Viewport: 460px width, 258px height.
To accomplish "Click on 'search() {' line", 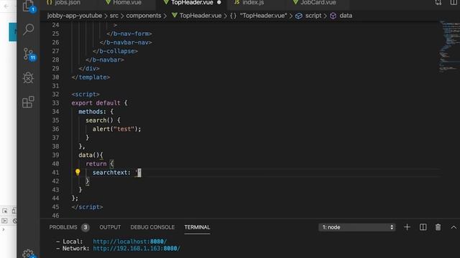I will coord(103,120).
